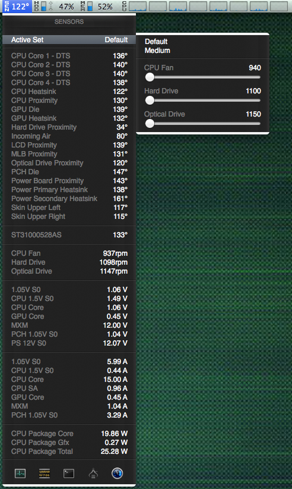Click the 1098rpm Hard Drive fan reading
Image resolution: width=292 pixels, height=489 pixels.
(x=113, y=262)
